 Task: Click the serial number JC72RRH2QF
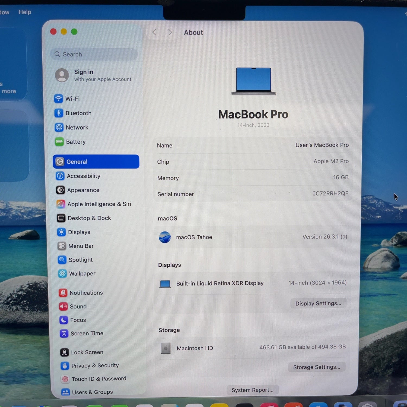pos(330,193)
